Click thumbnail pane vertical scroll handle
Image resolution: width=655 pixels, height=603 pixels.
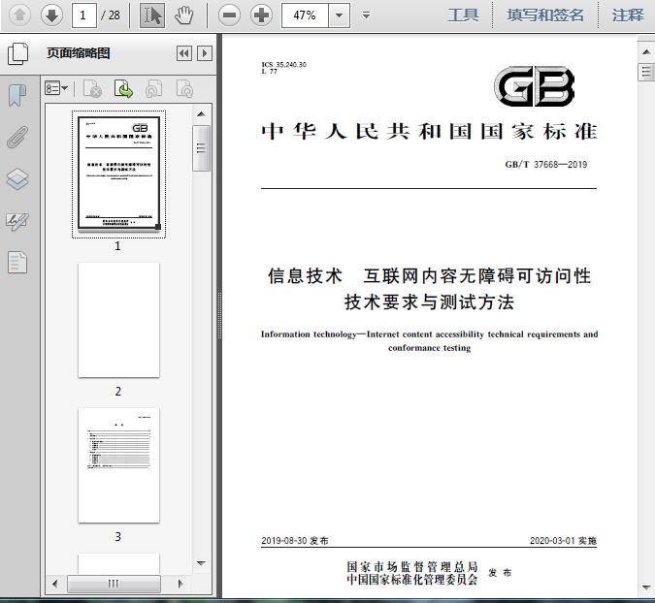(201, 148)
